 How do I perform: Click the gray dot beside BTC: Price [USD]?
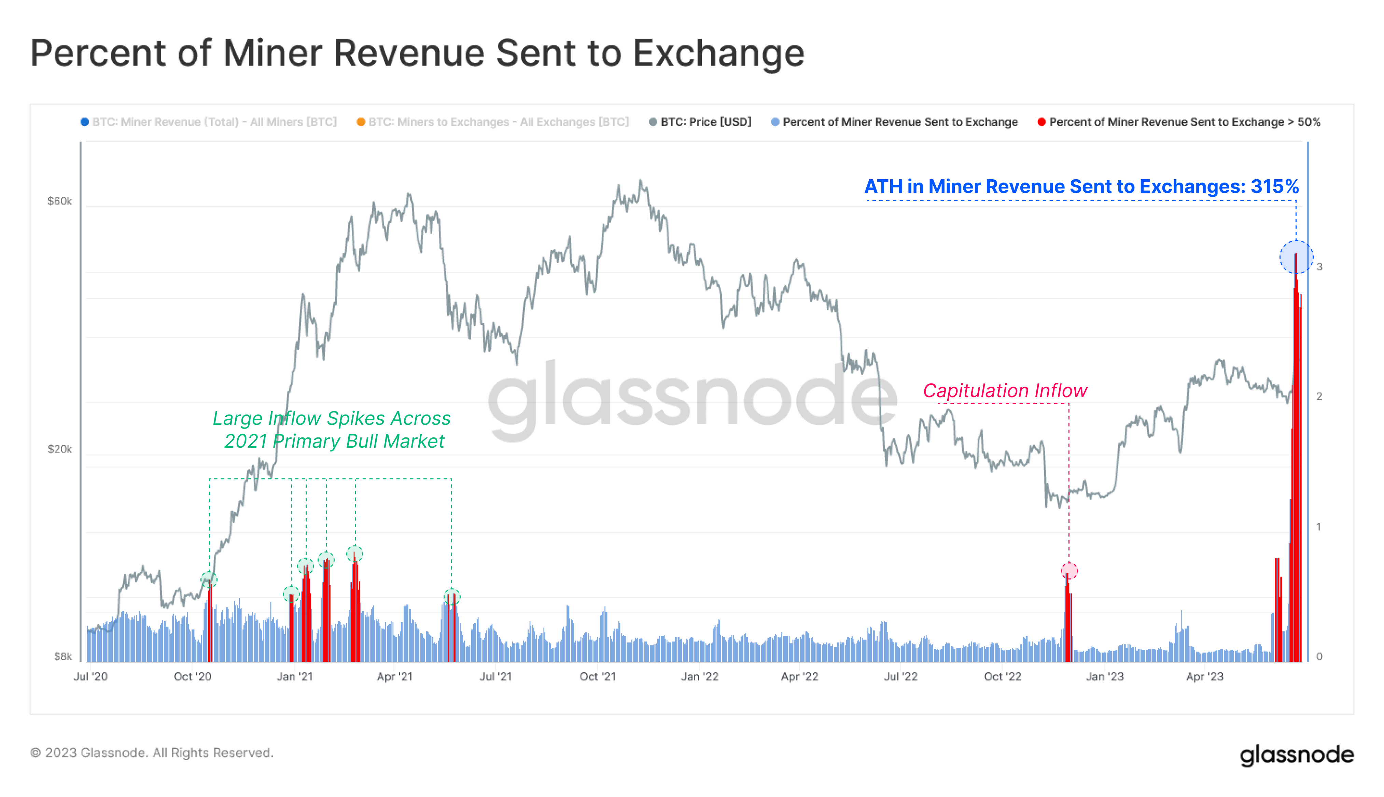(x=652, y=122)
